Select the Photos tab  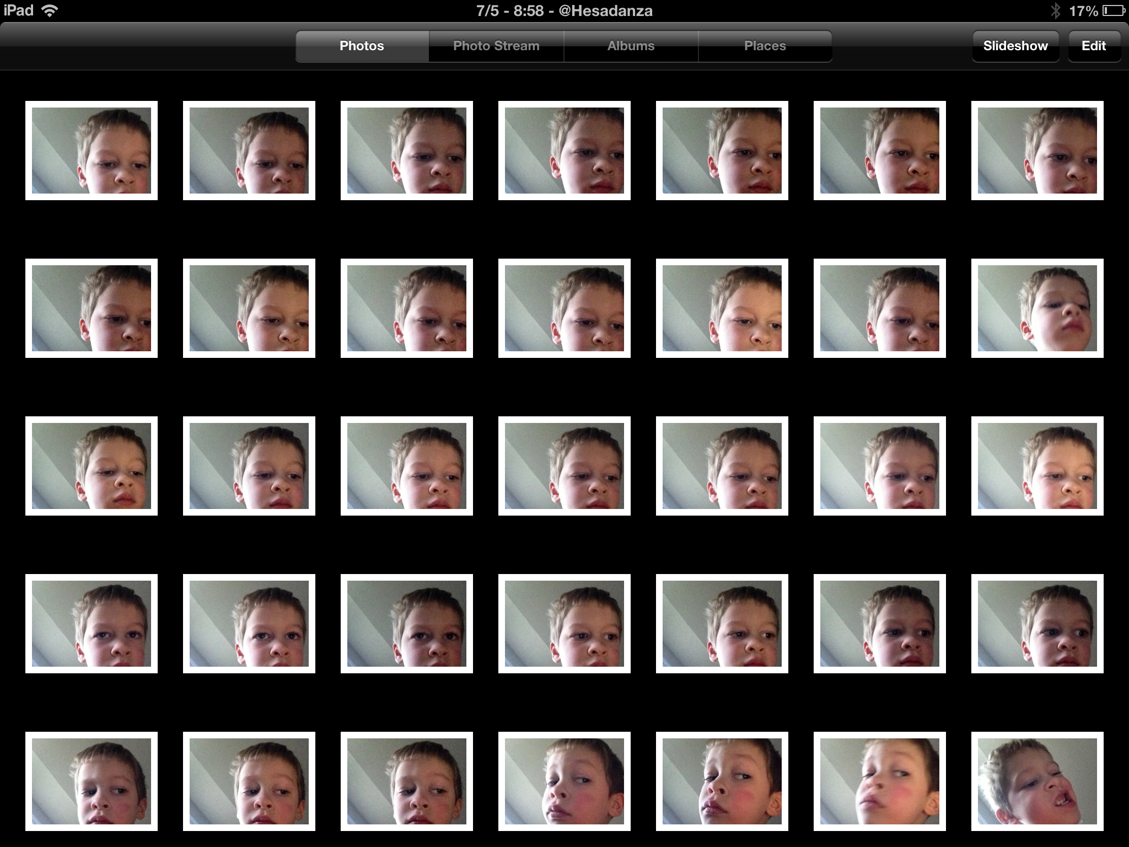362,46
